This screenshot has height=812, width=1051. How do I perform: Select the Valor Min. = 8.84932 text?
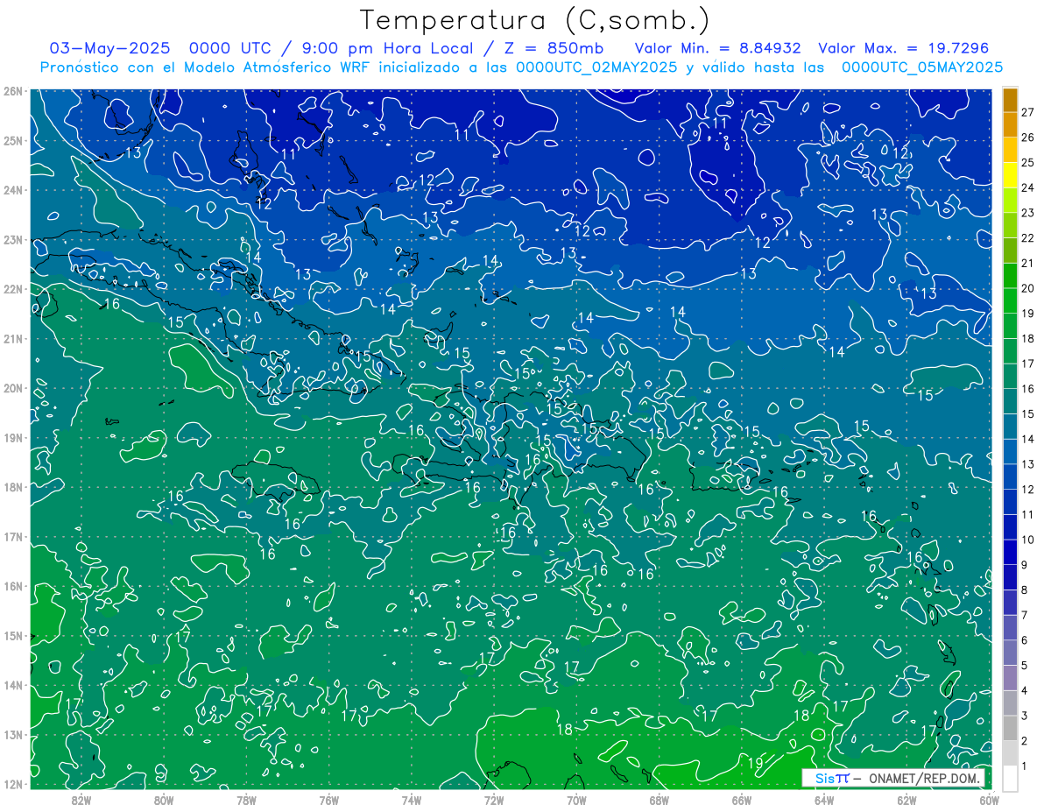(x=718, y=48)
